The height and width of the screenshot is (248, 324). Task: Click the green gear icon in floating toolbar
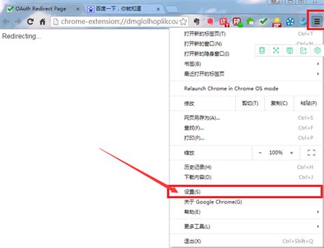click(317, 51)
